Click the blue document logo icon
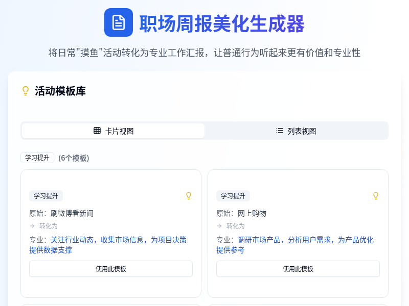This screenshot has height=306, width=409. pos(119,22)
